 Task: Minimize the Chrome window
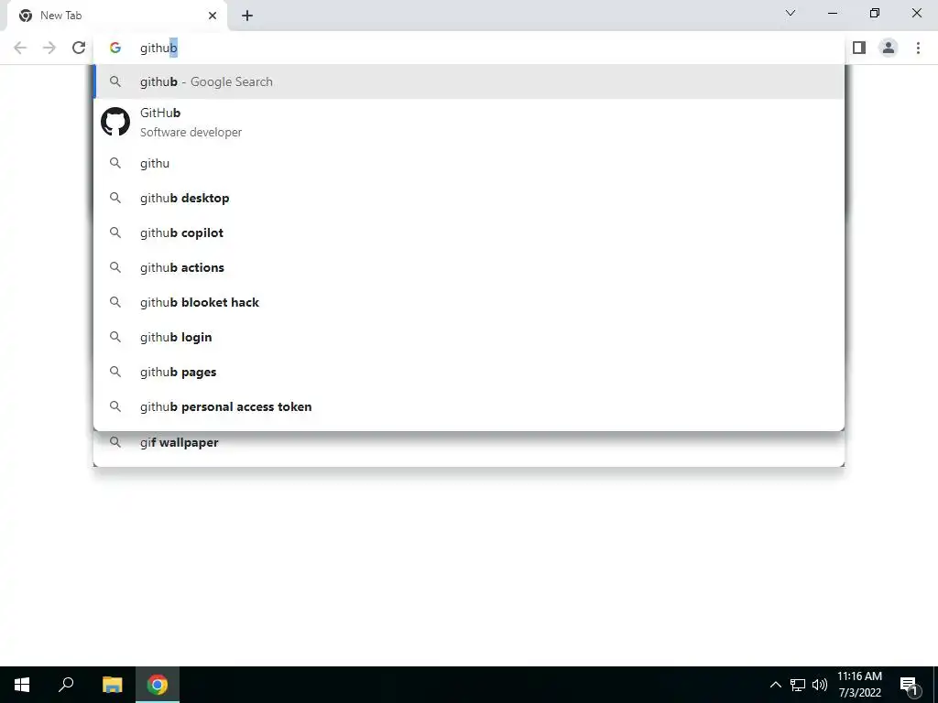point(832,13)
